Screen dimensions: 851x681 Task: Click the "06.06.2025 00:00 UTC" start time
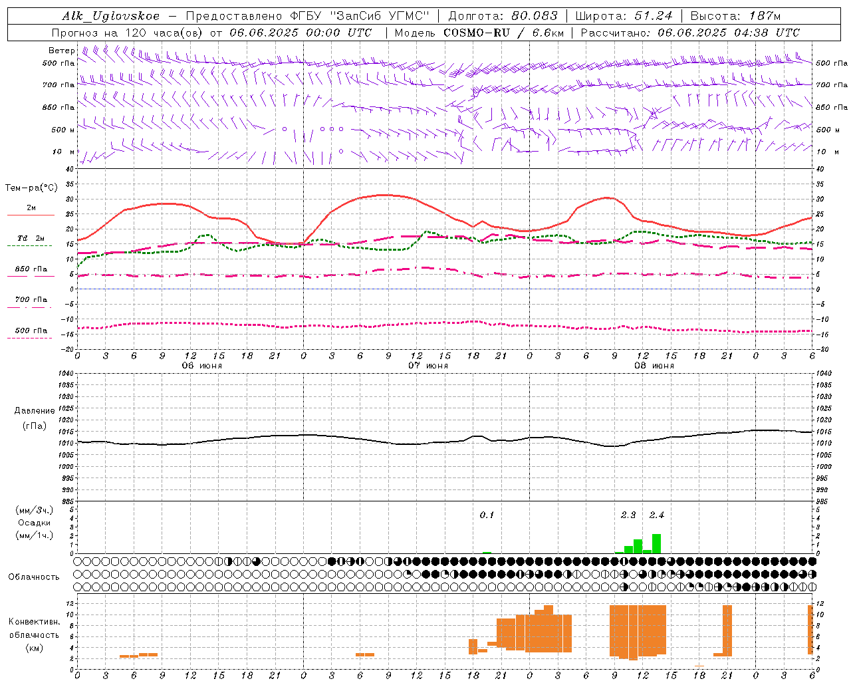301,33
